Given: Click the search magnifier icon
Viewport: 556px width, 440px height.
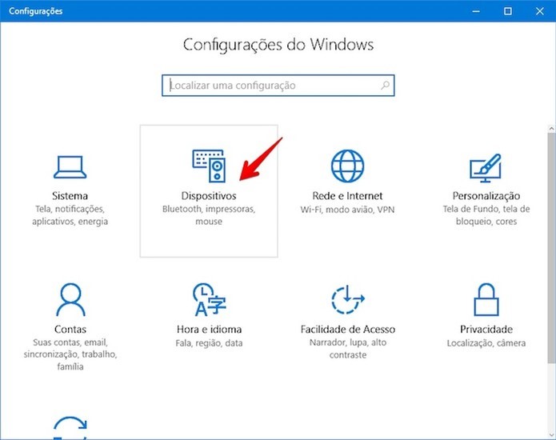Looking at the screenshot, I should point(385,85).
